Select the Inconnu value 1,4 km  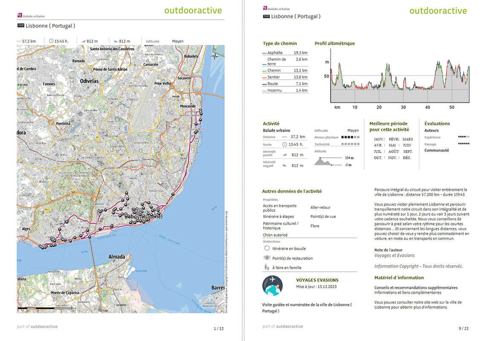click(x=301, y=90)
